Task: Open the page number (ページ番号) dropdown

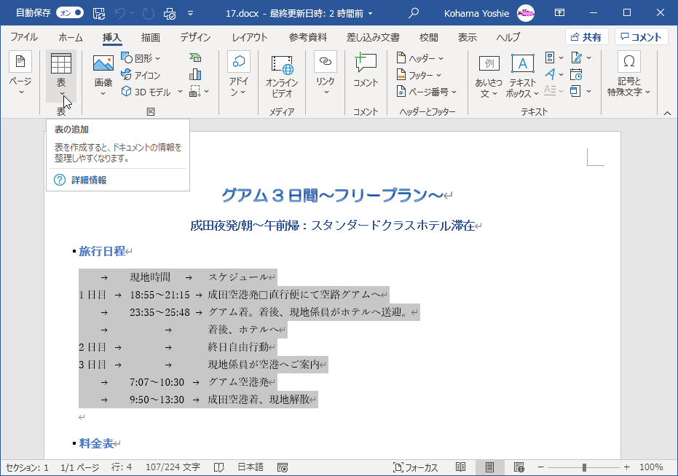Action: [427, 92]
